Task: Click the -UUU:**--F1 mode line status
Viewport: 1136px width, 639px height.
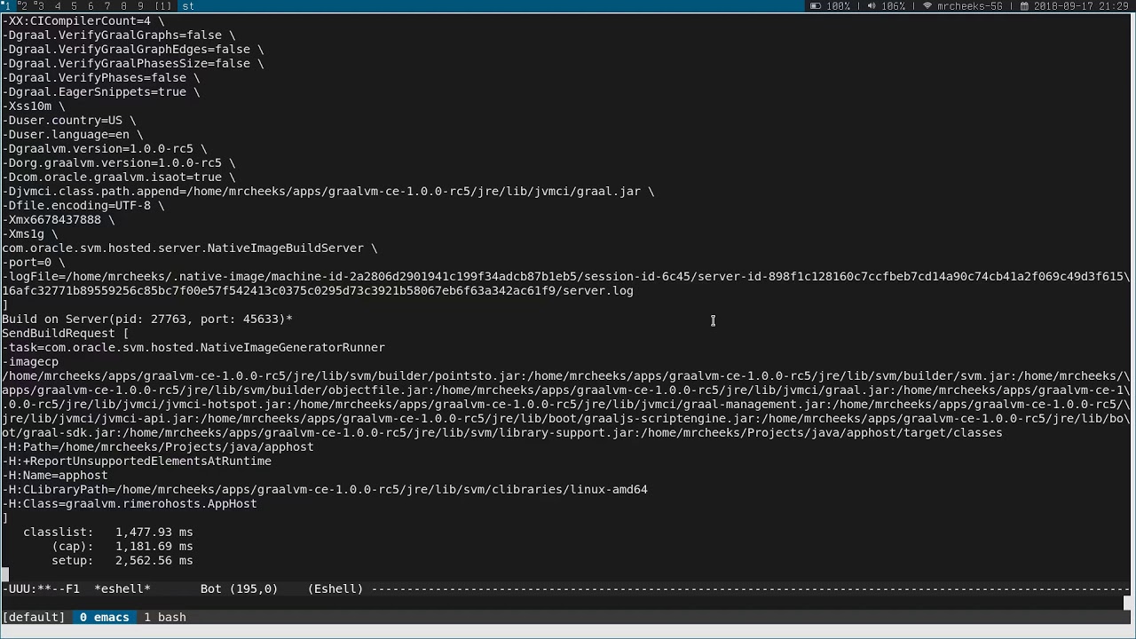Action: (41, 588)
